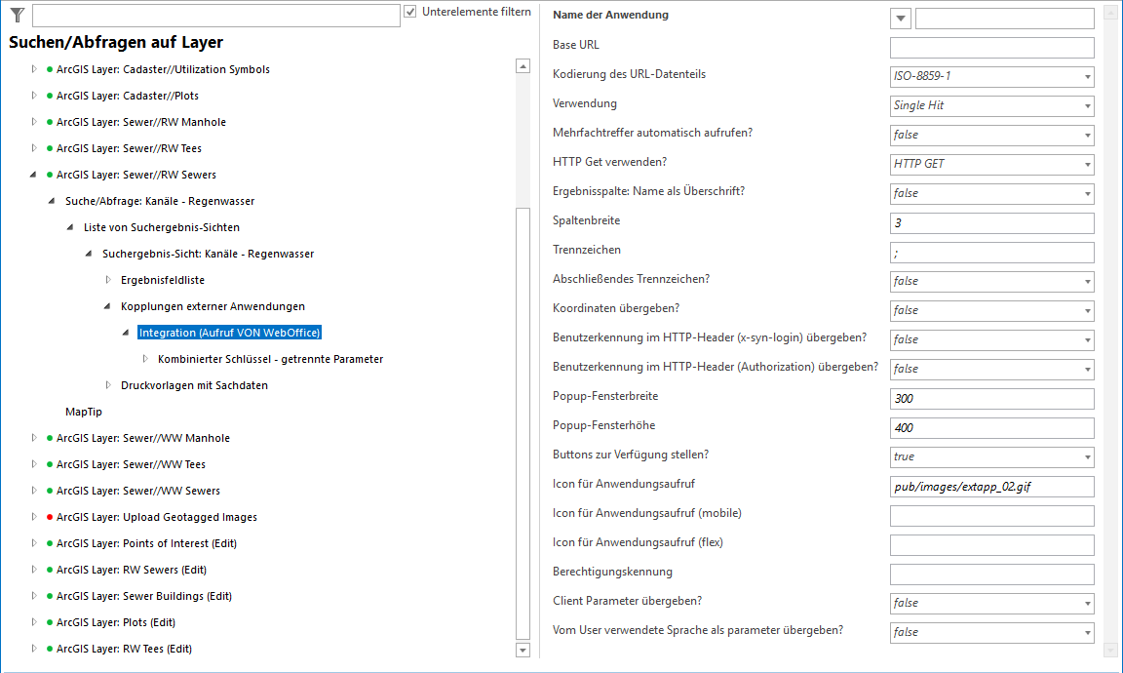Click the Popup-Fensterbreite field containing 300
Image resolution: width=1123 pixels, height=673 pixels.
[989, 398]
